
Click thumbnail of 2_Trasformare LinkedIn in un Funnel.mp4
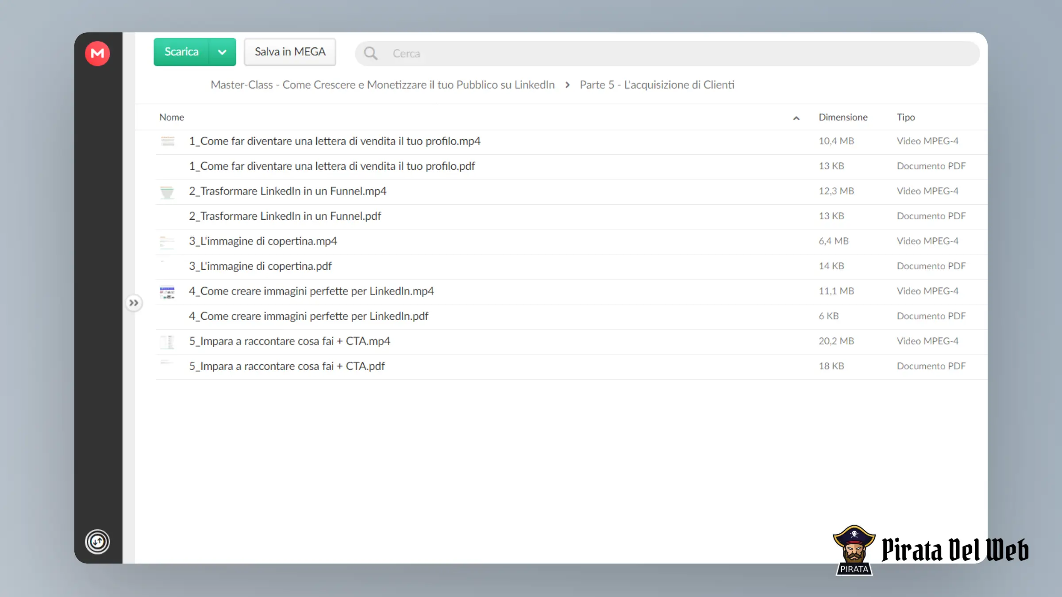click(167, 191)
